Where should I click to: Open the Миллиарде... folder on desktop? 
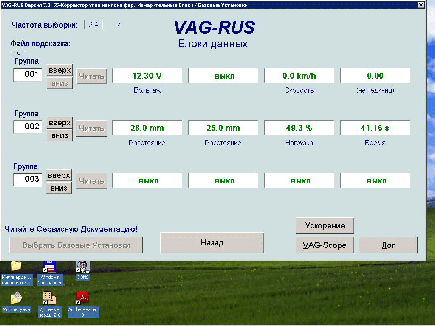[x=16, y=268]
